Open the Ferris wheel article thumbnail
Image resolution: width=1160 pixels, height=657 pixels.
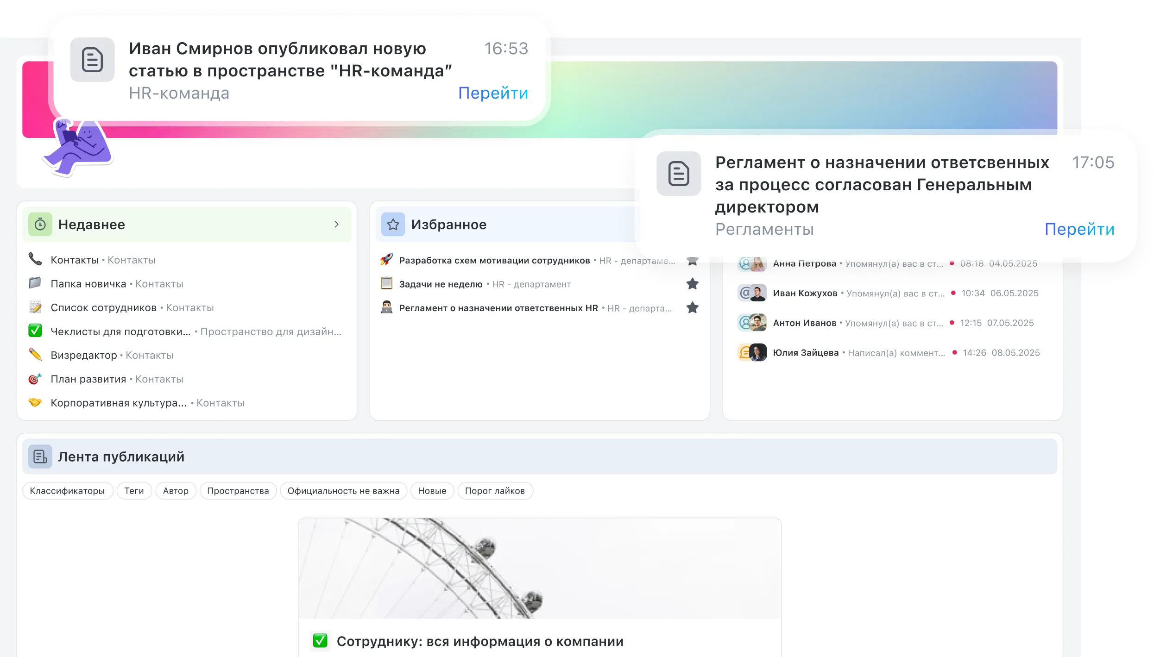pos(539,569)
